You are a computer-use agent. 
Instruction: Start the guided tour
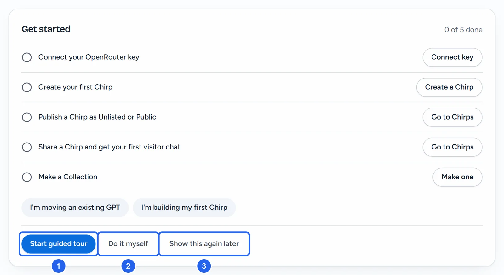coord(59,244)
